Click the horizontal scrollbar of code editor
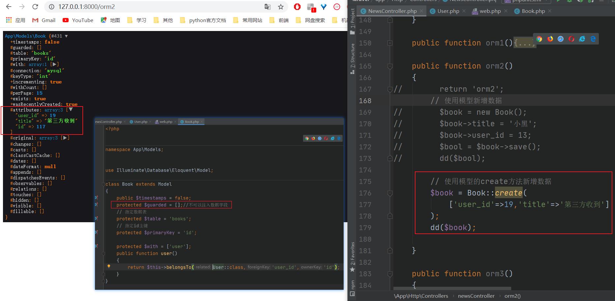 coord(452,288)
